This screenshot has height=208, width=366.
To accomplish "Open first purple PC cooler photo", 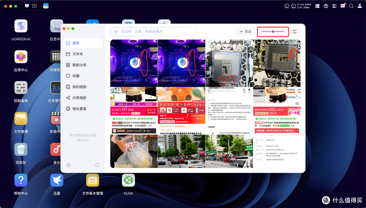I will (134, 63).
